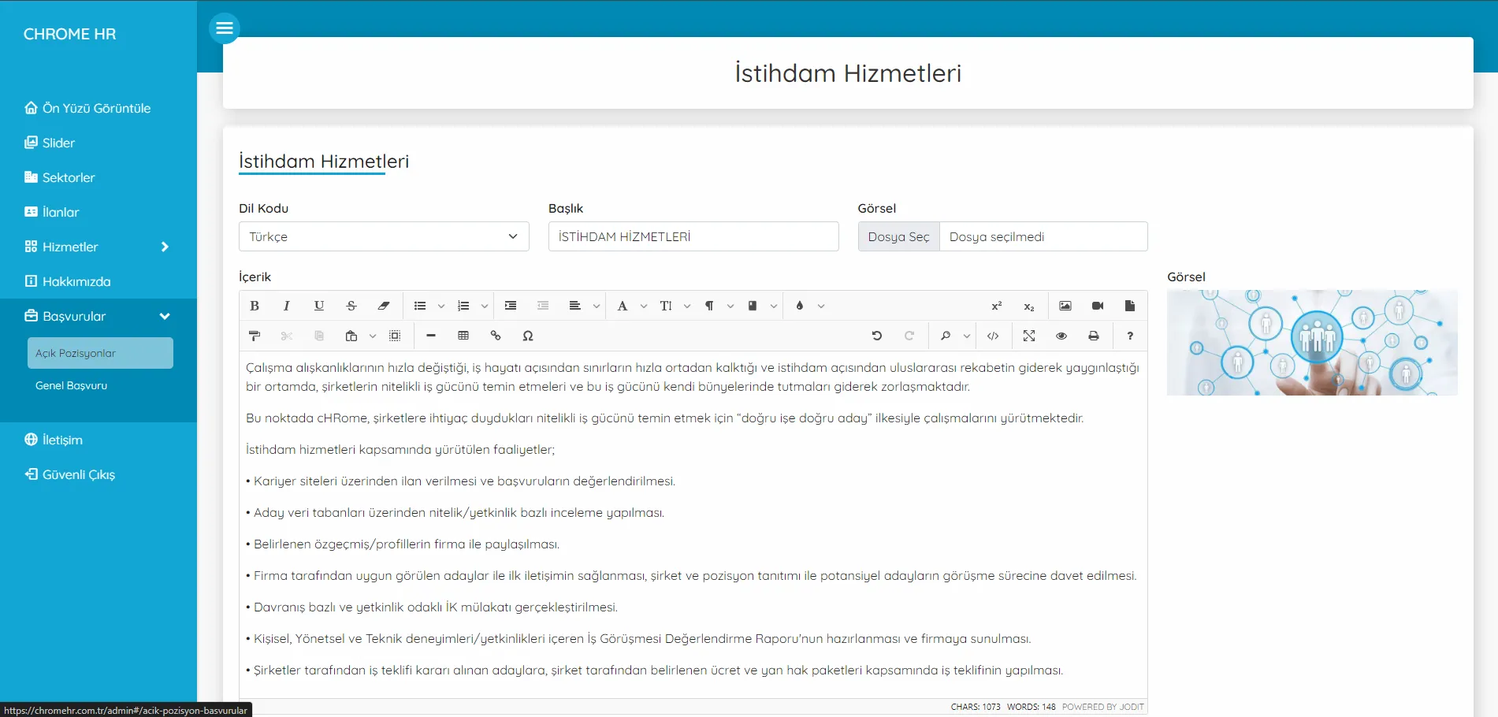
Task: Open the Dil Kodu language dropdown
Action: pyautogui.click(x=384, y=236)
